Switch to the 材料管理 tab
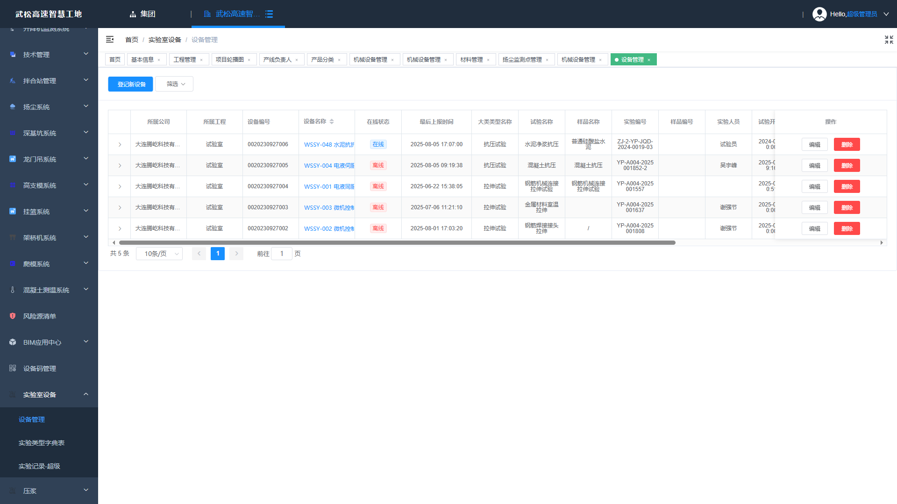Image resolution: width=897 pixels, height=504 pixels. (x=471, y=60)
